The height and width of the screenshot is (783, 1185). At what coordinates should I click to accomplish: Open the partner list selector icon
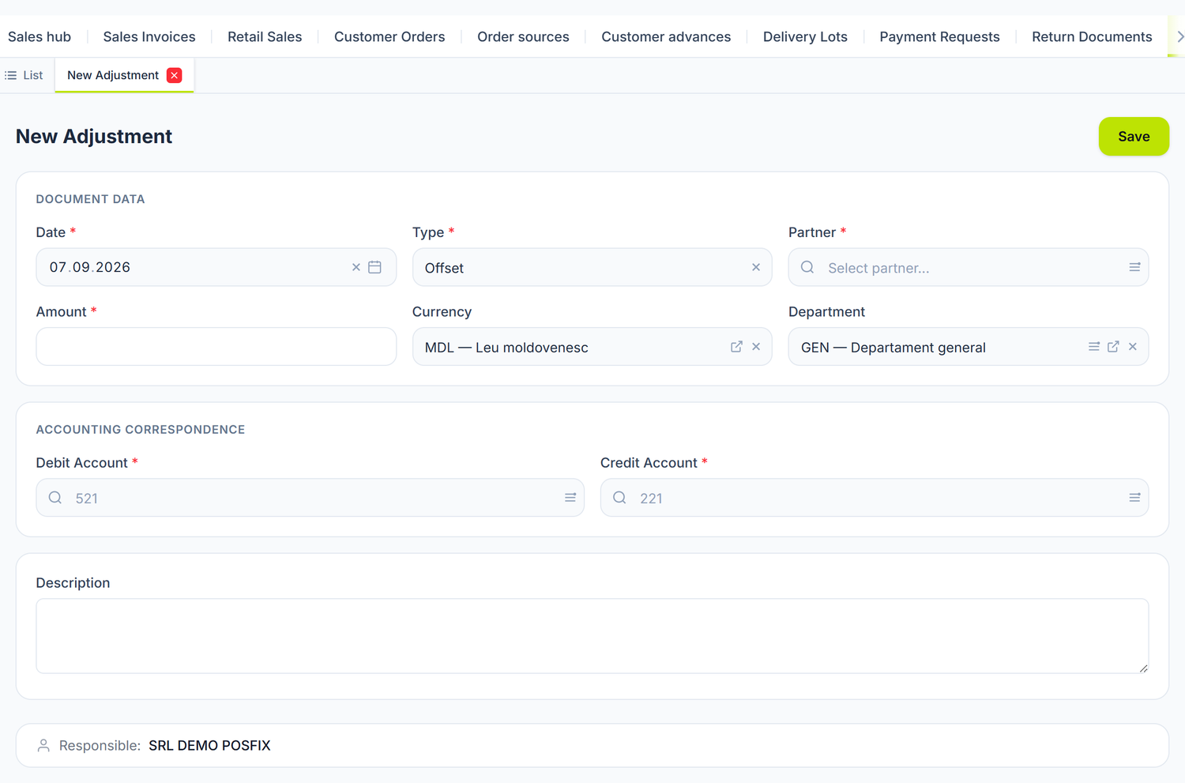pos(1134,267)
